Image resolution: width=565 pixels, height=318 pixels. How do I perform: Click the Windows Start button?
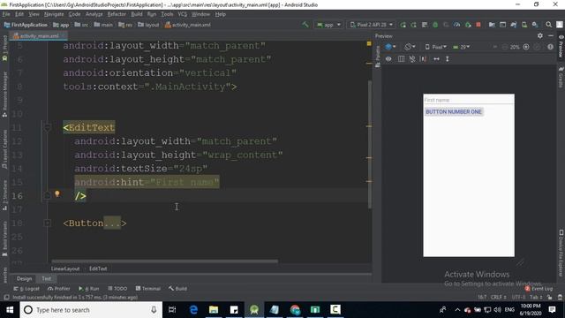(10, 310)
